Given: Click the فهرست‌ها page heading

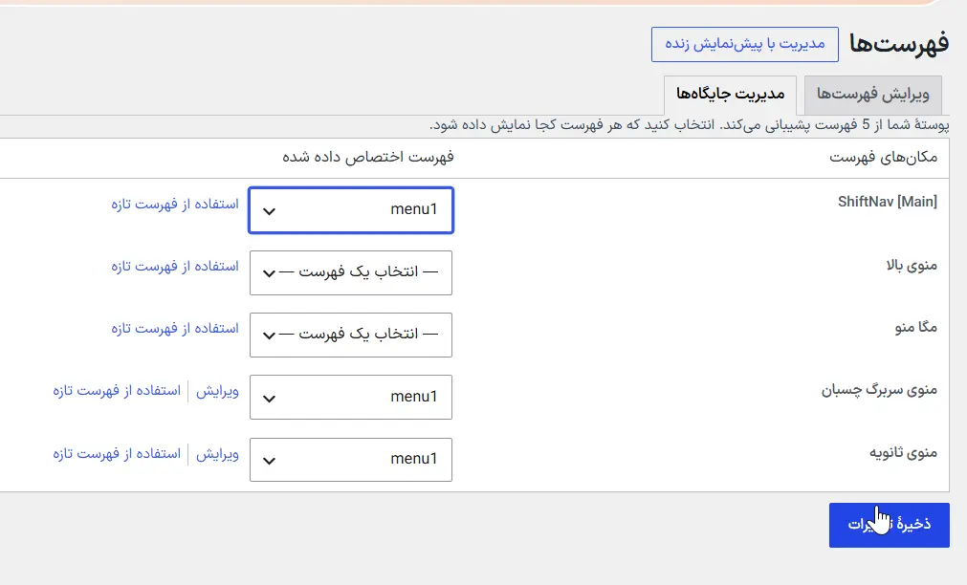Looking at the screenshot, I should [899, 44].
